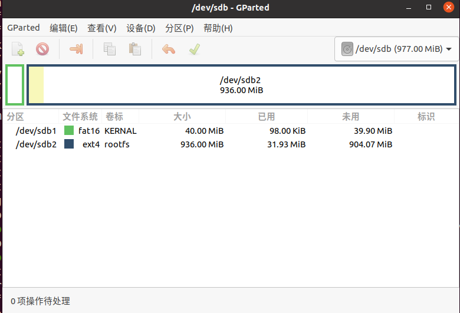Open the 查看(V) menu
The image size is (460, 313).
point(102,28)
